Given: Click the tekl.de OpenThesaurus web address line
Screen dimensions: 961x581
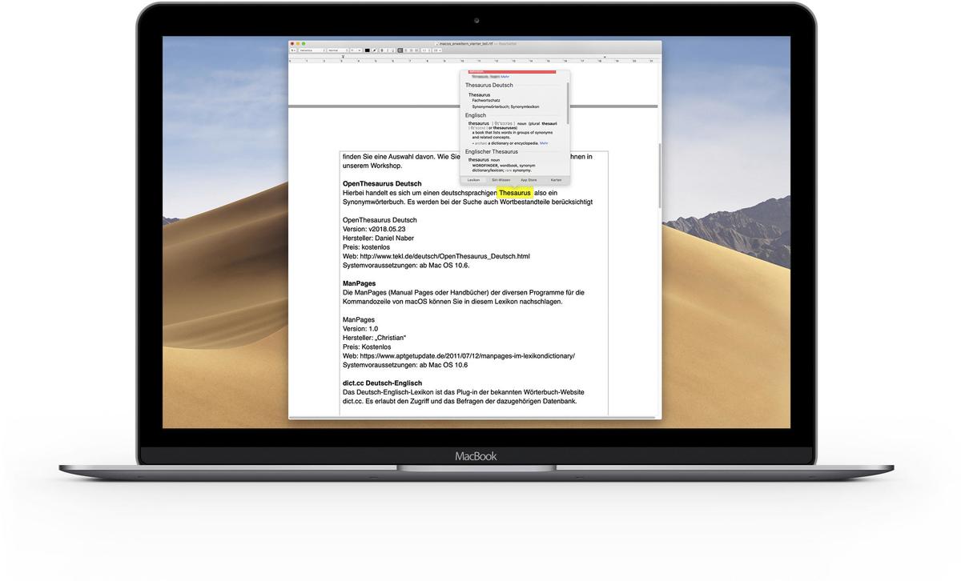Looking at the screenshot, I should coord(436,256).
